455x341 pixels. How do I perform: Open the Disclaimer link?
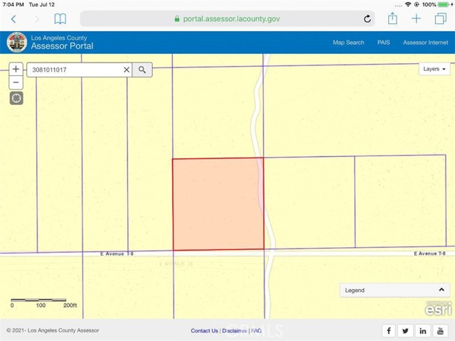click(x=235, y=330)
